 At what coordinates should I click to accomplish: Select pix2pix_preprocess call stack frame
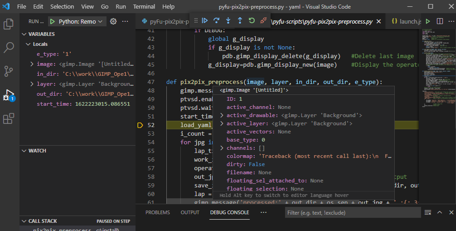[x=78, y=229]
